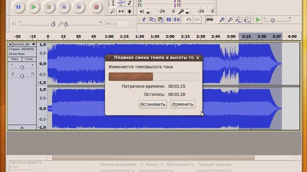Click the Copy icon
Screen dimensions: 307x172
(x=152, y=20)
